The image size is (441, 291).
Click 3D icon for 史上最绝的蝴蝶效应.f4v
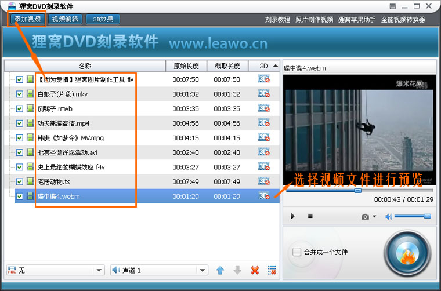tap(264, 166)
